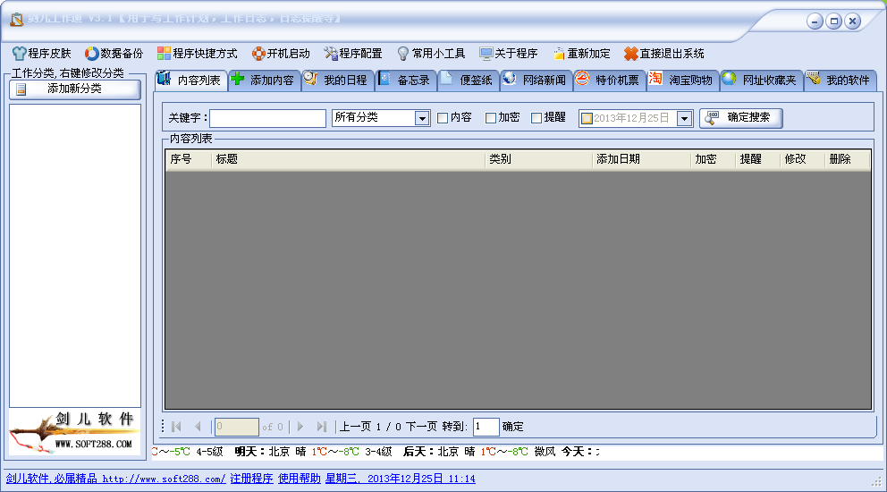Click the previous-record navigation arrow
The height and width of the screenshot is (492, 887).
pos(198,427)
